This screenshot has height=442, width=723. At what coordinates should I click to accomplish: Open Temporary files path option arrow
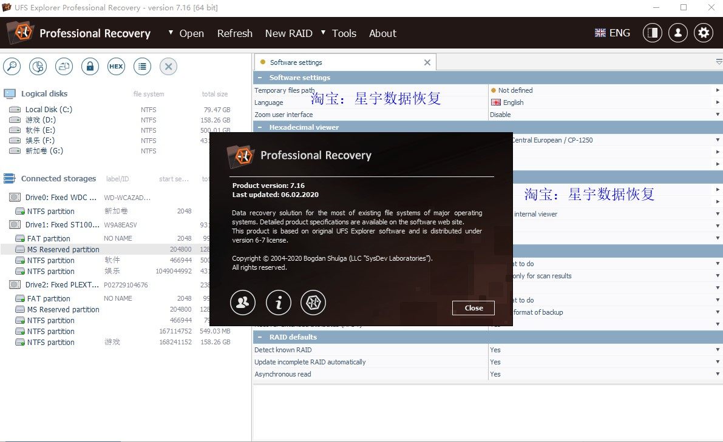tap(718, 90)
